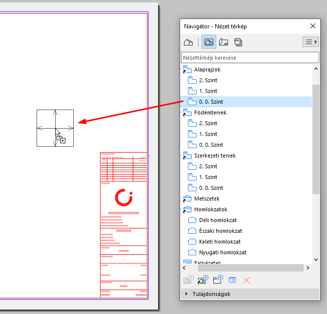This screenshot has height=314, width=327.
Task: Open the Publisher Sets icon in Navigator
Action: 238,42
